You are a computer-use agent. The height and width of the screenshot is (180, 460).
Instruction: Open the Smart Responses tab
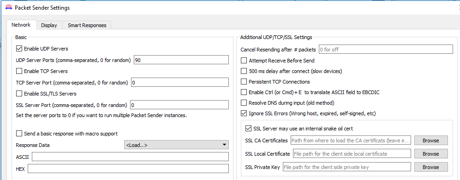pos(87,25)
